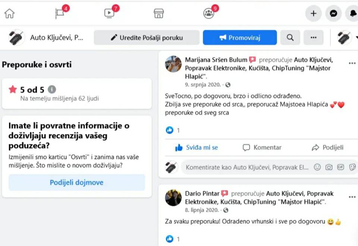Open Groups icon with 9 notifications

click(x=210, y=13)
